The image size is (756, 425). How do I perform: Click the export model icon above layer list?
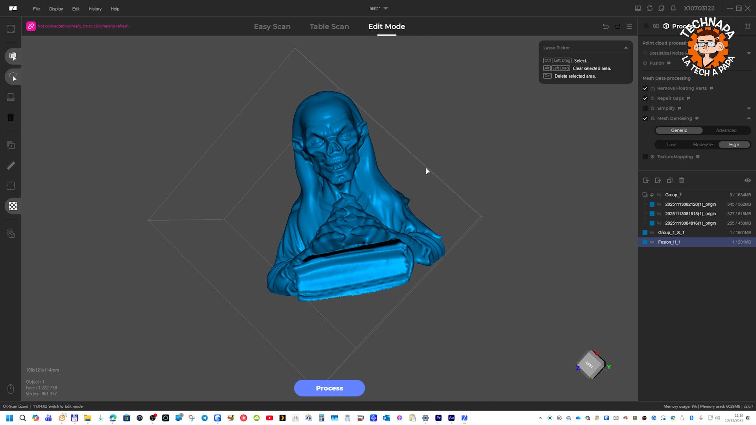[658, 180]
